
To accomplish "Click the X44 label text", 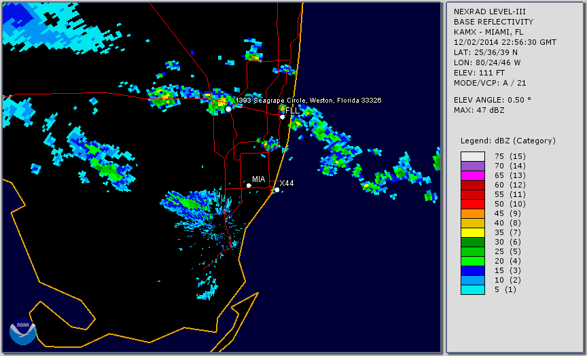I will [287, 183].
